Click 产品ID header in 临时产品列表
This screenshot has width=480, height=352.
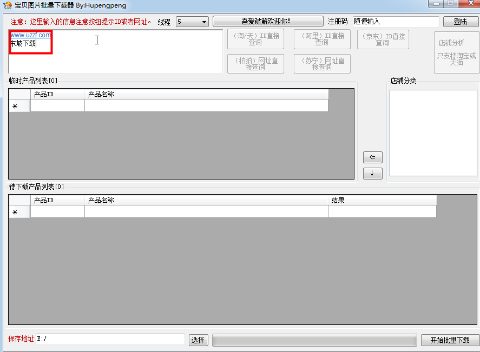57,94
